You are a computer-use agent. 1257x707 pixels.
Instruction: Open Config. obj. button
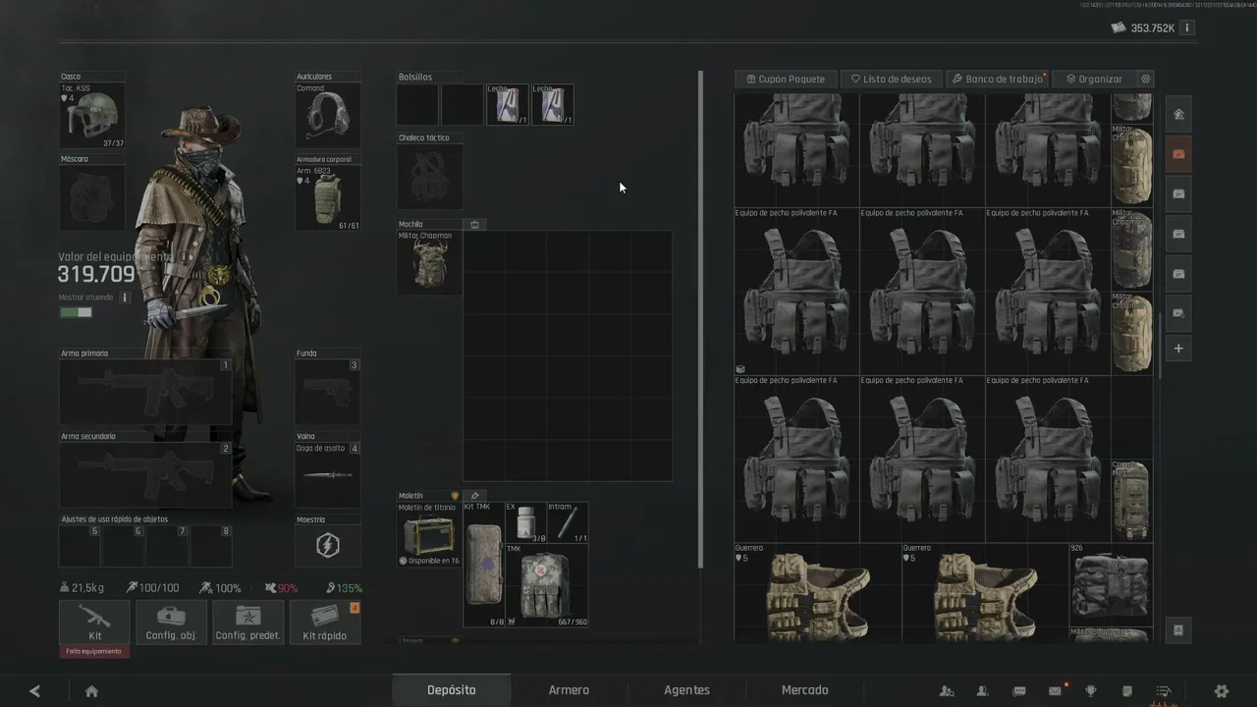pos(171,622)
